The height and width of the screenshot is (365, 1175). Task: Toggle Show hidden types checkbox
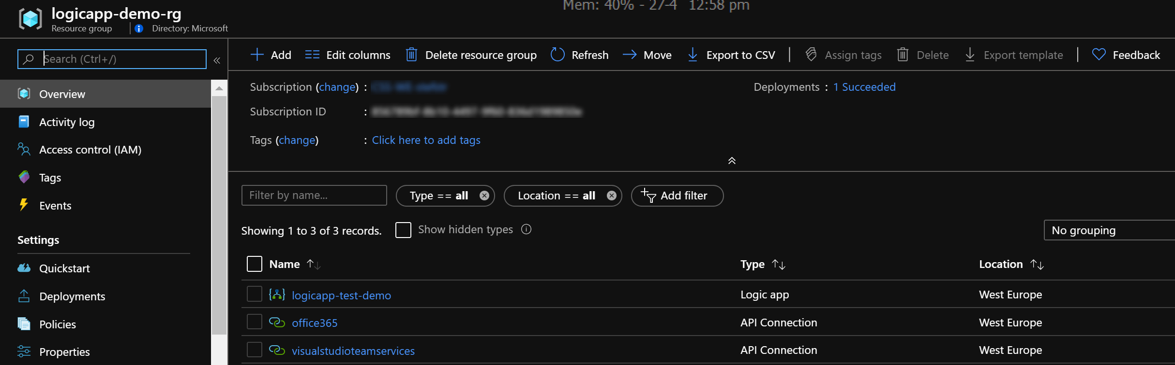pyautogui.click(x=403, y=230)
